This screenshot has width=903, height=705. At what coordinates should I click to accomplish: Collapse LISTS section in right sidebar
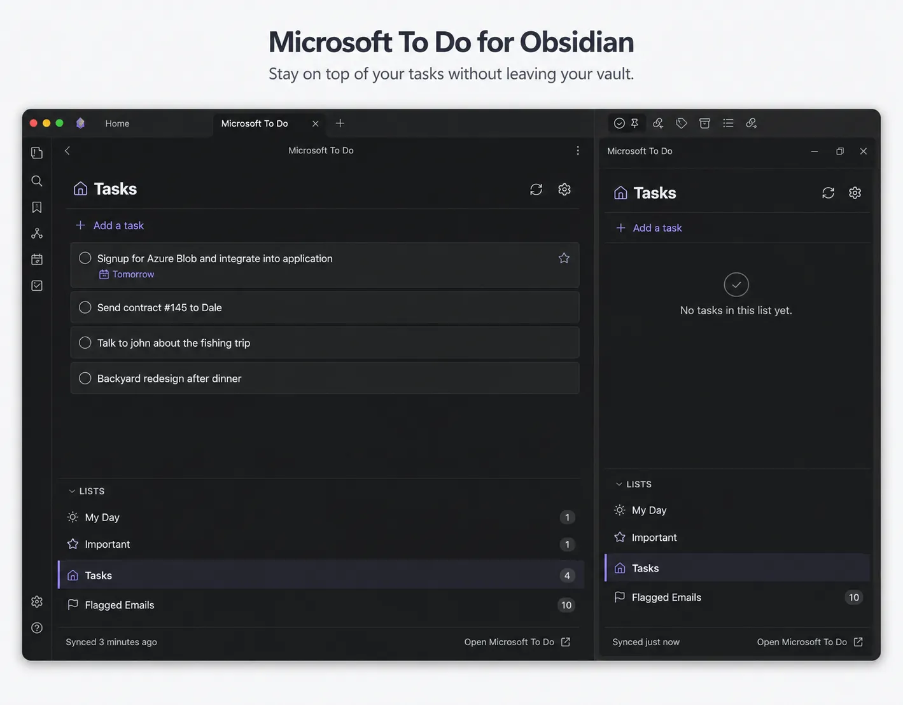(633, 484)
